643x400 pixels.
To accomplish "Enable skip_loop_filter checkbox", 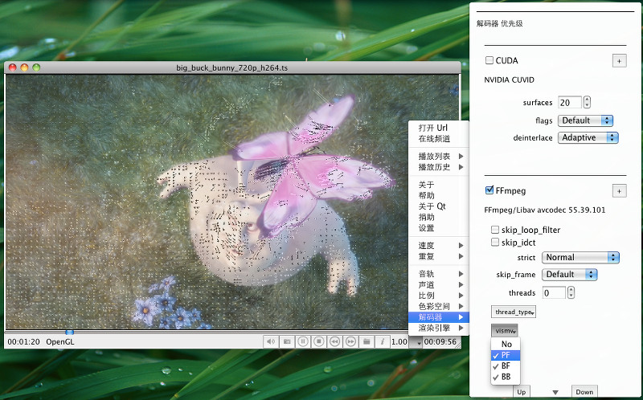I will tap(495, 230).
